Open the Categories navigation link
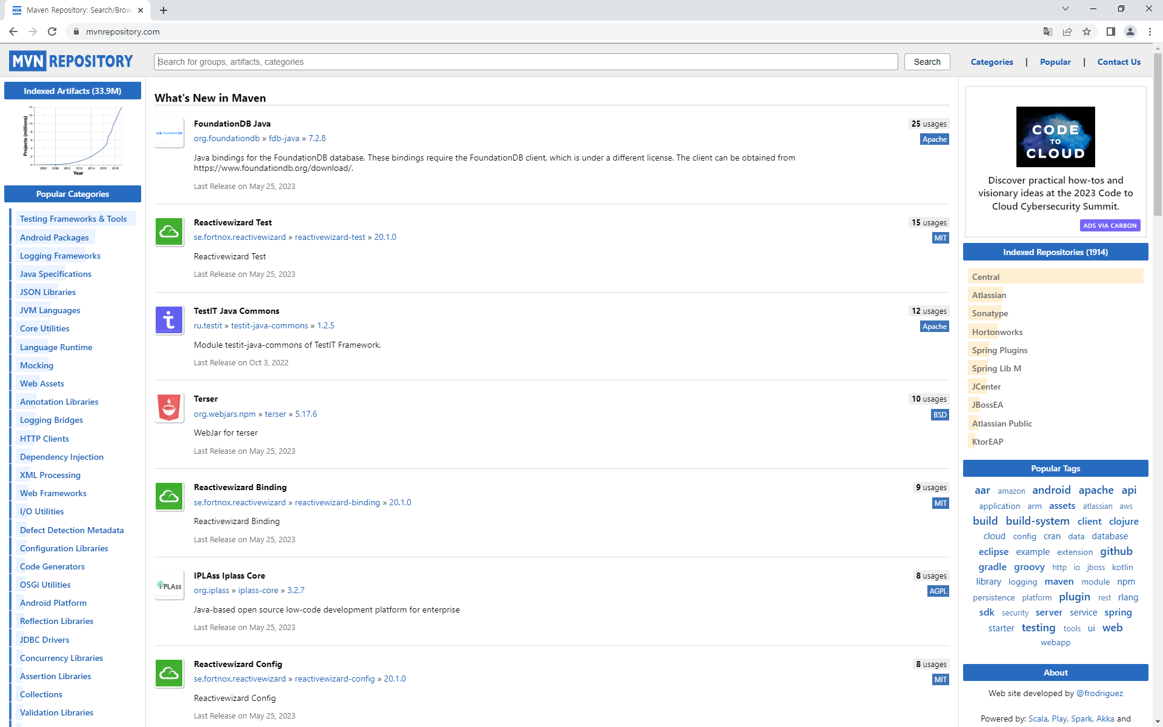Viewport: 1163px width, 727px height. coord(992,62)
